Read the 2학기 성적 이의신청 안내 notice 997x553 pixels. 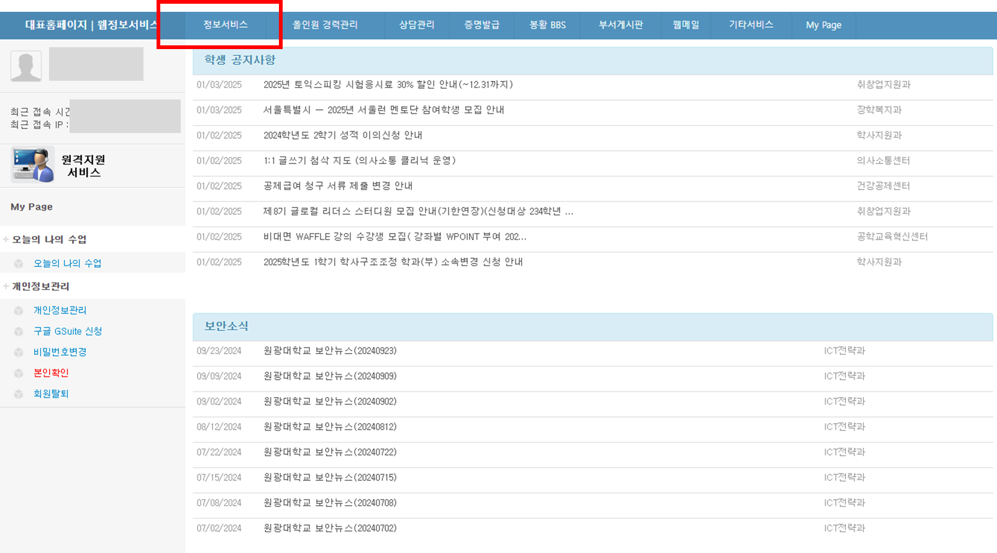(342, 135)
